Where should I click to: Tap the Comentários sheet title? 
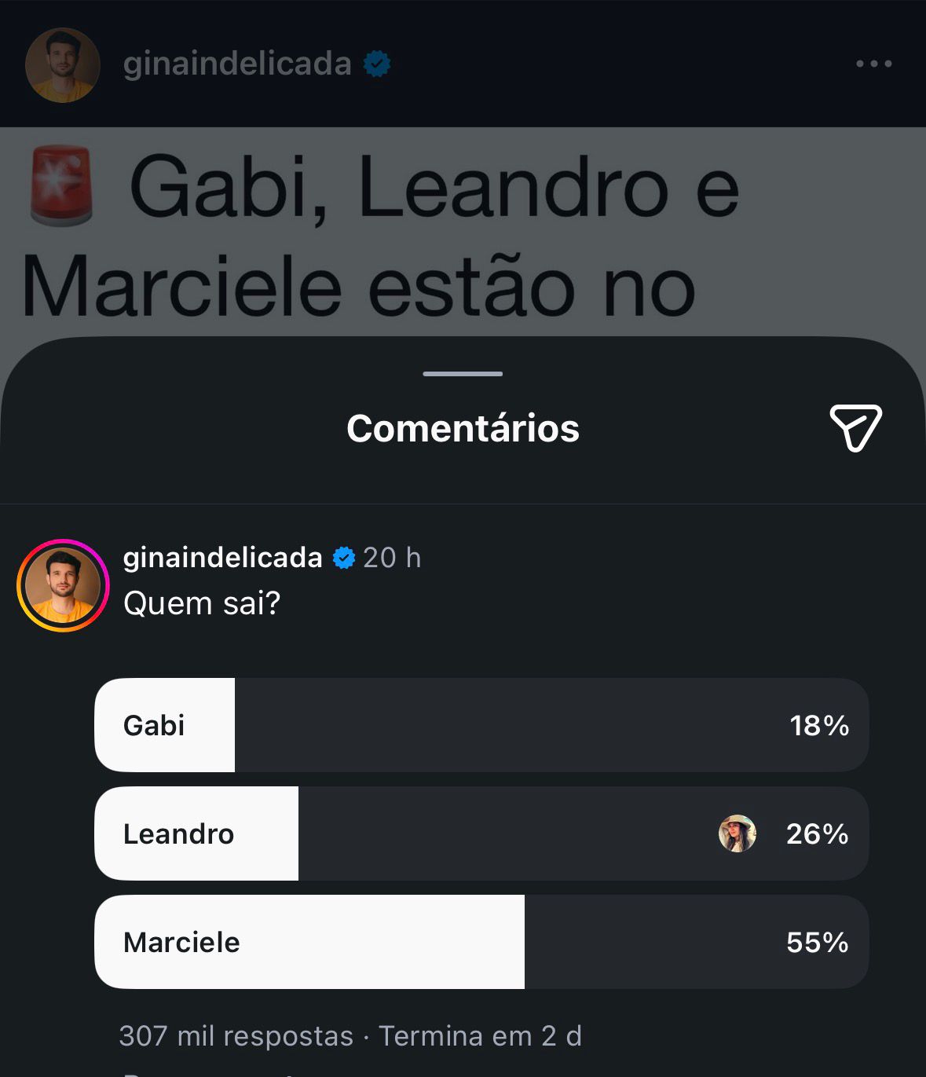click(463, 428)
